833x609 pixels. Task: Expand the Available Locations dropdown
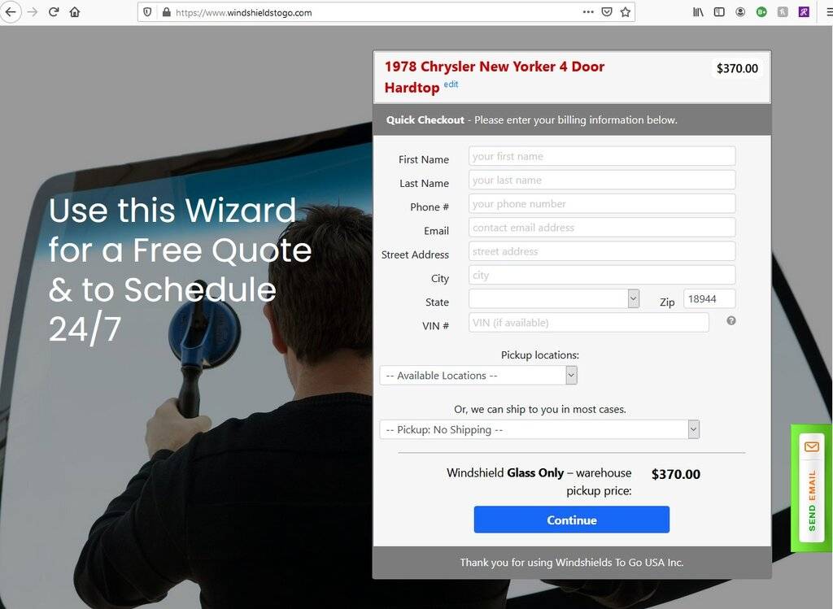coord(478,376)
